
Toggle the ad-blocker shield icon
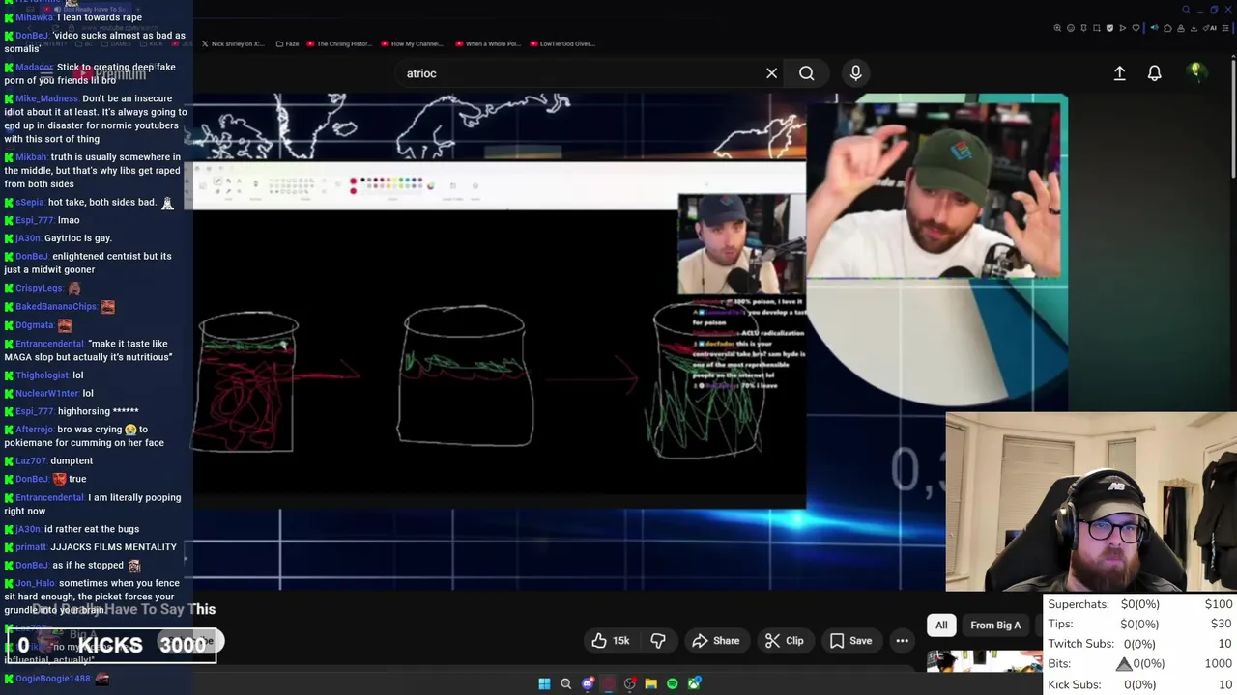tap(1109, 28)
